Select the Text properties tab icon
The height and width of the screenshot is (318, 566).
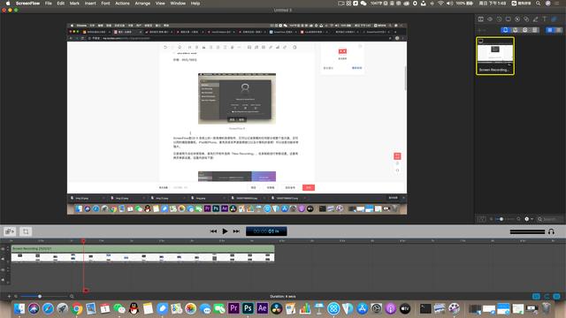click(x=545, y=19)
